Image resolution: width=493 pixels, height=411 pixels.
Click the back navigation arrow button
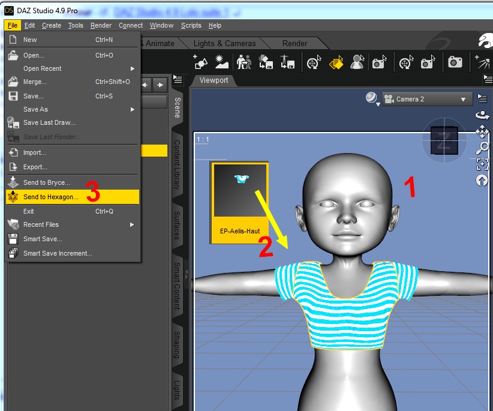click(145, 85)
